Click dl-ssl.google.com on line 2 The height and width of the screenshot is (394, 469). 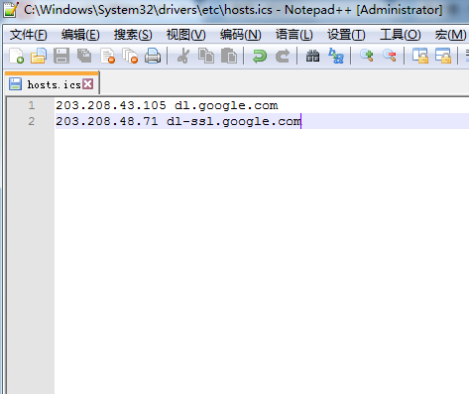[x=234, y=122]
